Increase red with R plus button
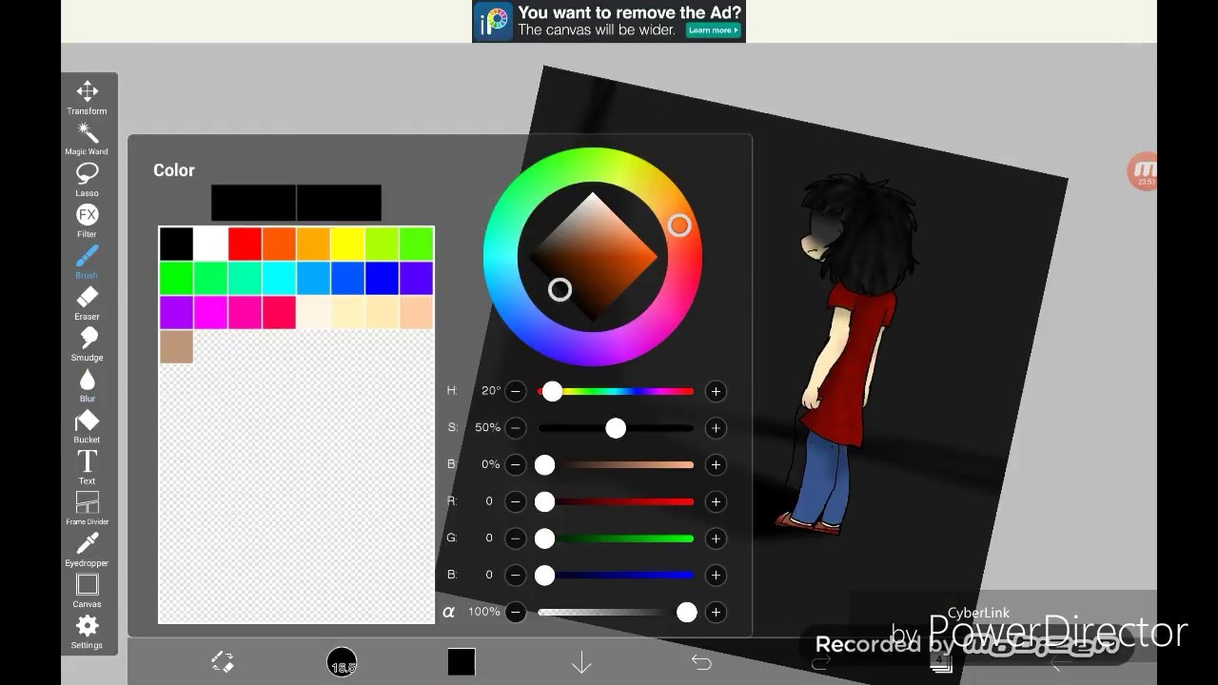1218x685 pixels. [716, 501]
